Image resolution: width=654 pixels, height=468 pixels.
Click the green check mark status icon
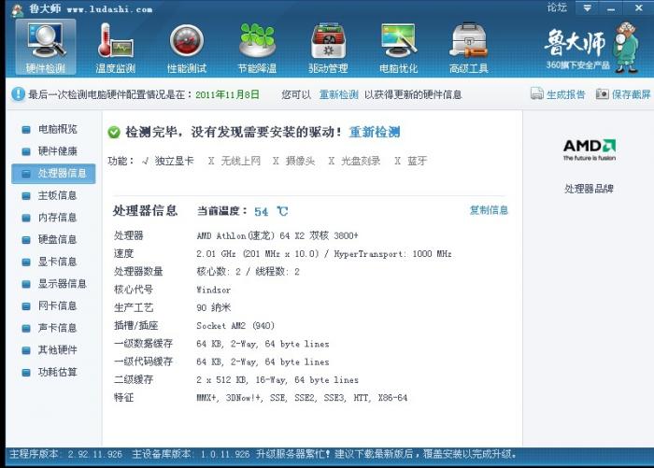[x=113, y=133]
